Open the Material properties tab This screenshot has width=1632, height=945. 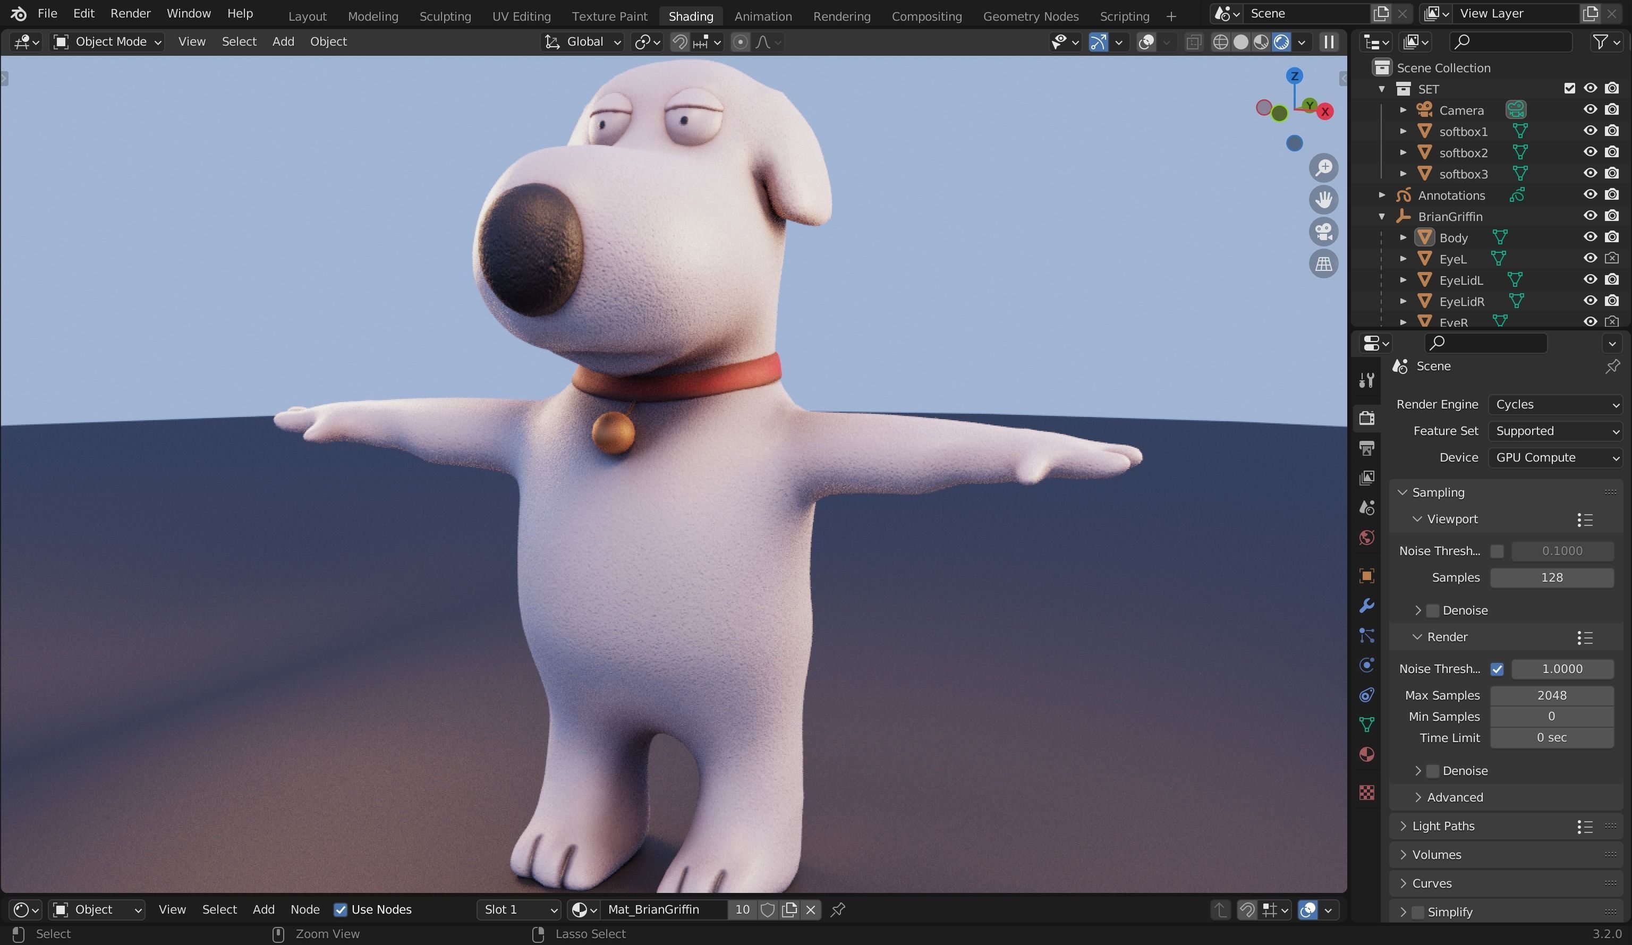[1367, 755]
